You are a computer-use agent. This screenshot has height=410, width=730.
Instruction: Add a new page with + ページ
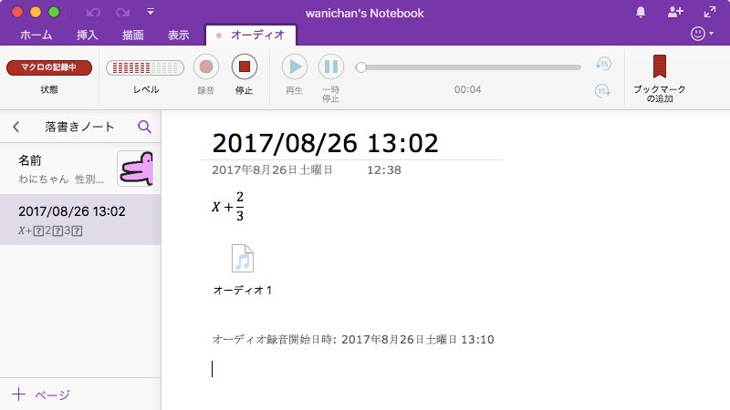(x=41, y=395)
